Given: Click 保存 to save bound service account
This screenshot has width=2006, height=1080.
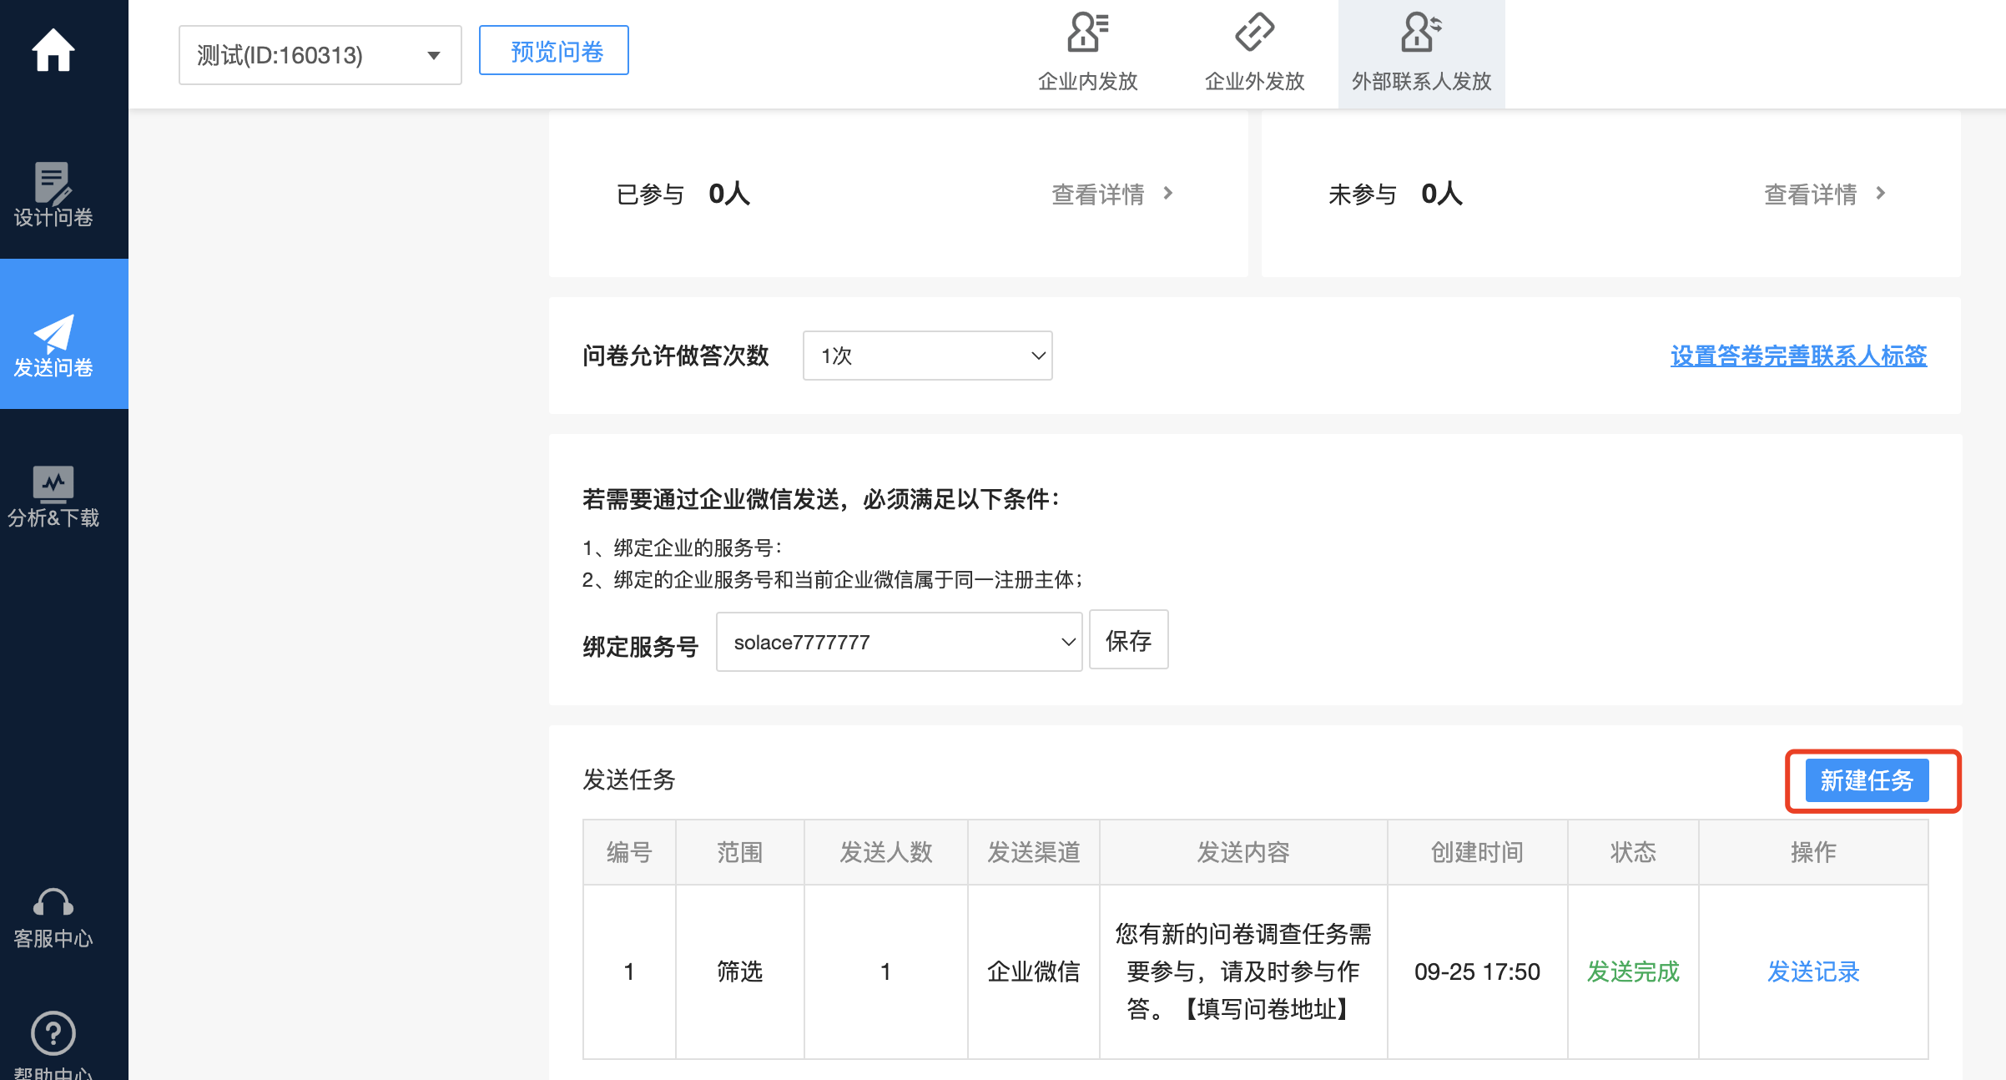Looking at the screenshot, I should pyautogui.click(x=1129, y=640).
